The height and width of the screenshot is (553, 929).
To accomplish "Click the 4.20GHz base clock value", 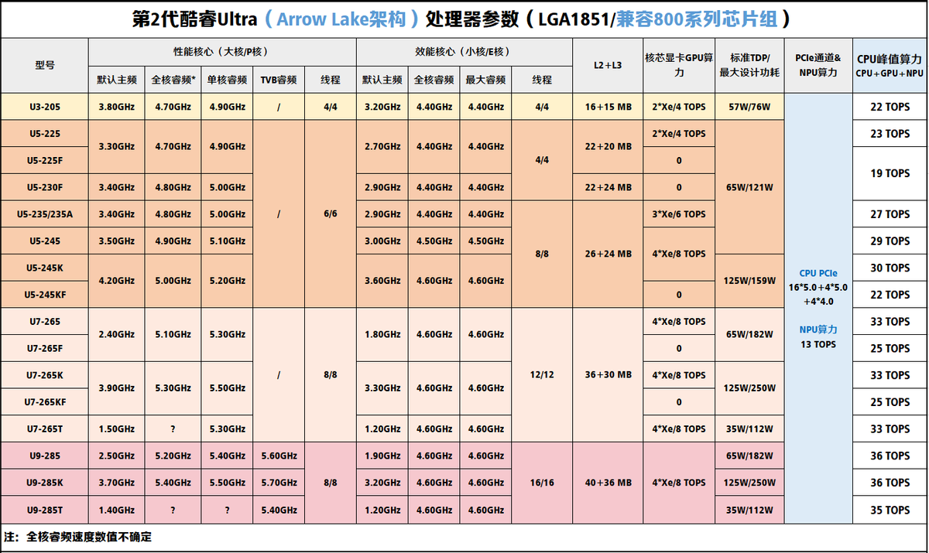I will pos(117,281).
